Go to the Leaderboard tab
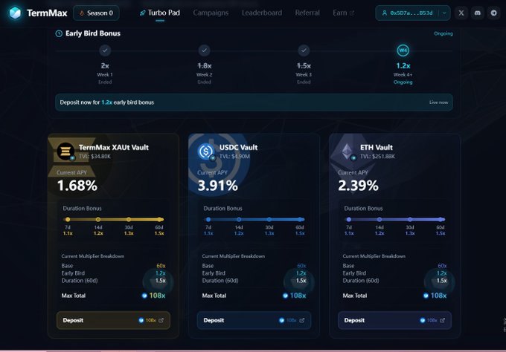This screenshot has height=352, width=506. 262,13
